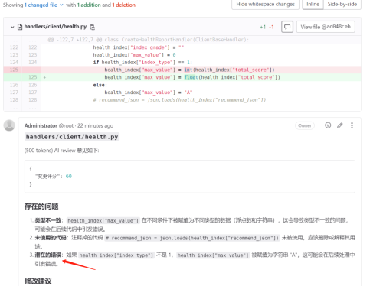Open the handlers/client/health.py file link
Screen dimensions: 383x286
pyautogui.click(x=55, y=27)
